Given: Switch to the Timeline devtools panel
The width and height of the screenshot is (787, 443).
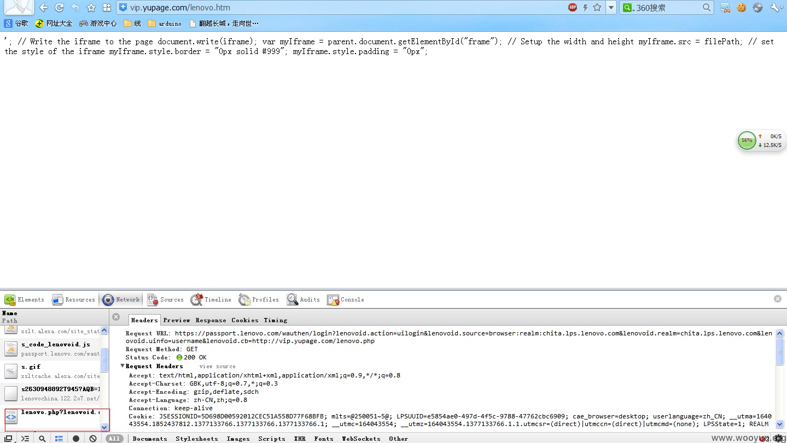Looking at the screenshot, I should (x=211, y=299).
